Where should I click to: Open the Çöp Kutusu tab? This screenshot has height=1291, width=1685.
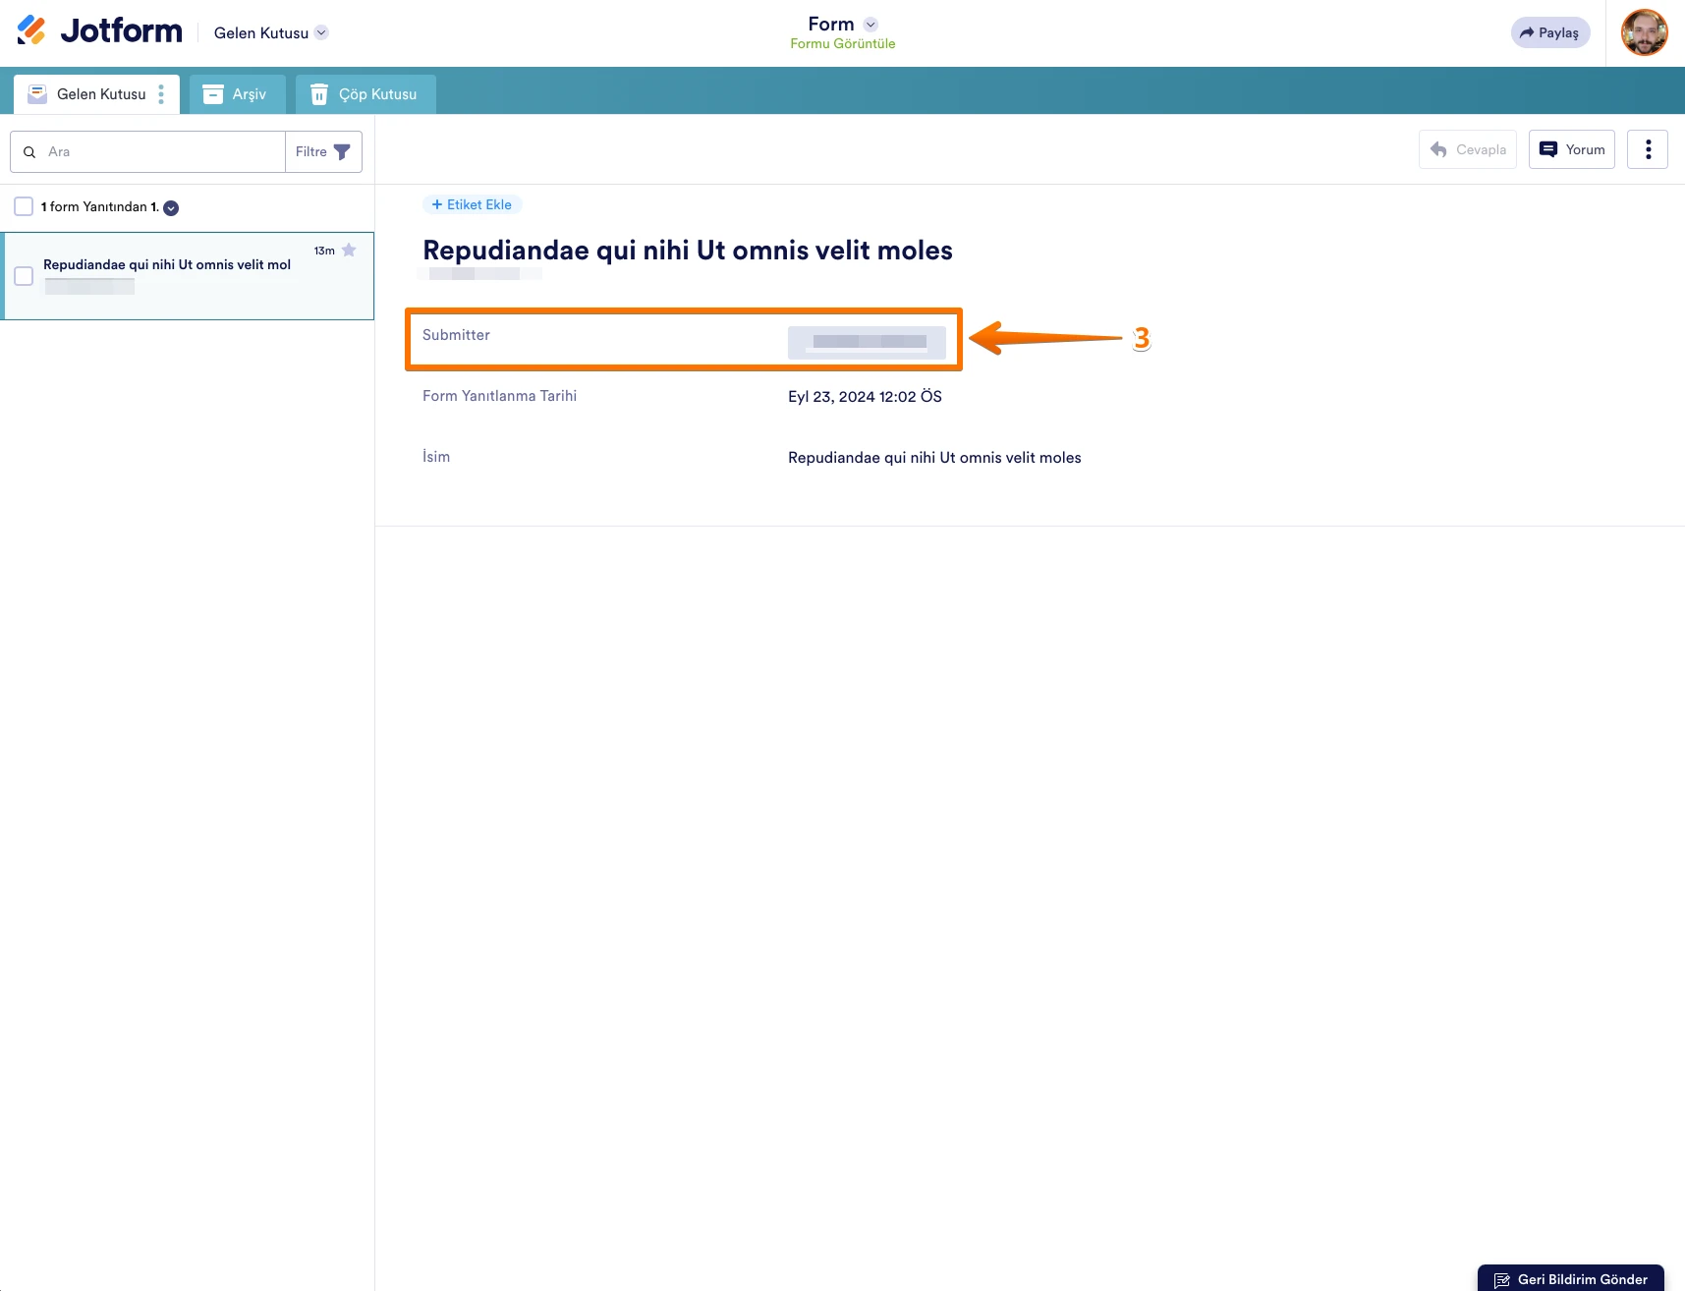(x=365, y=93)
